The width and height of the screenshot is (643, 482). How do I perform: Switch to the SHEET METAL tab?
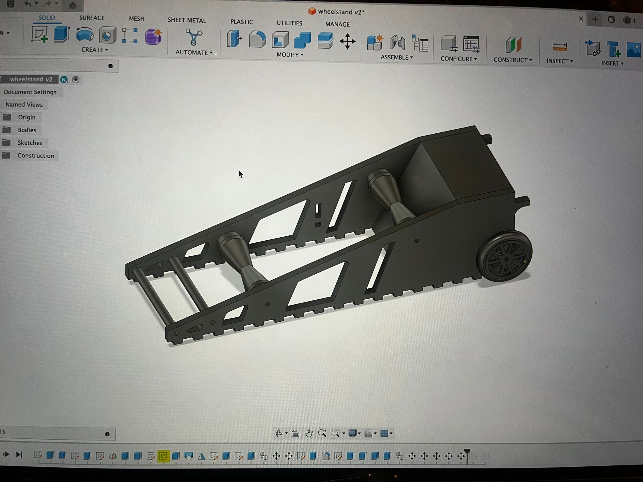pos(187,20)
